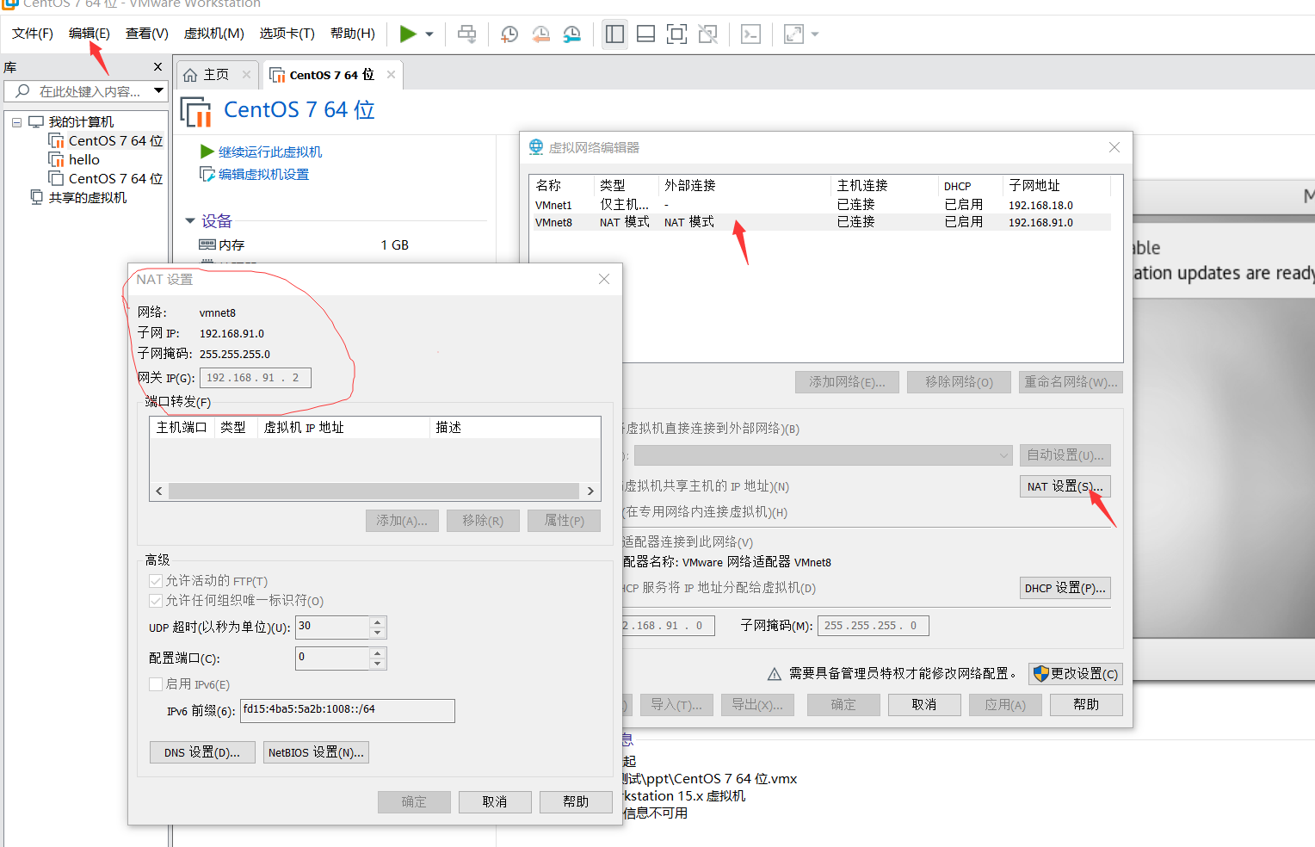Toggle 允许任何组织唯一标识符(O) checkbox

(x=156, y=601)
